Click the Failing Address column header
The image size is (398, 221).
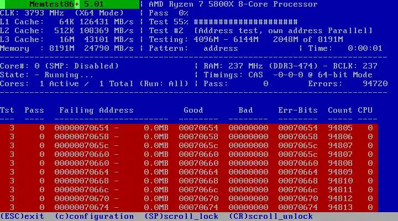(x=96, y=110)
